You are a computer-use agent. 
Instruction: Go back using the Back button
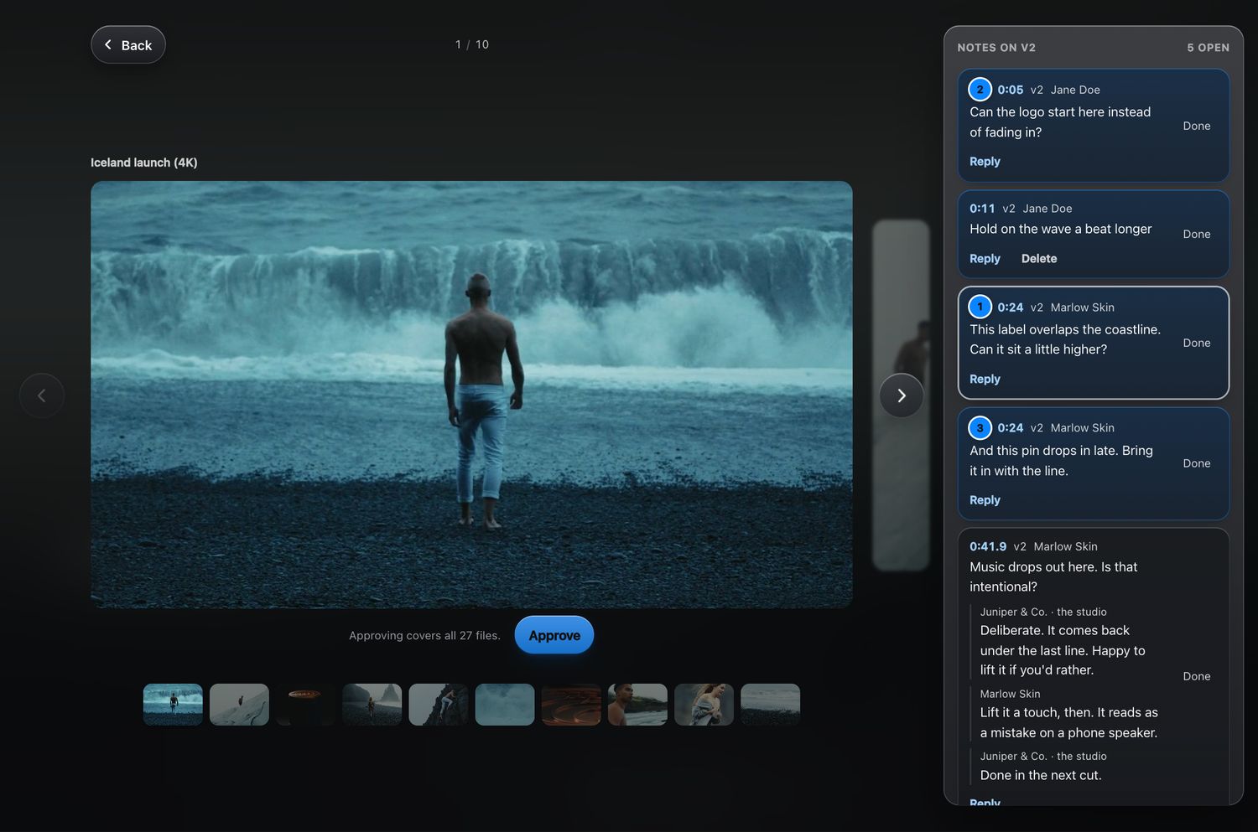coord(128,45)
